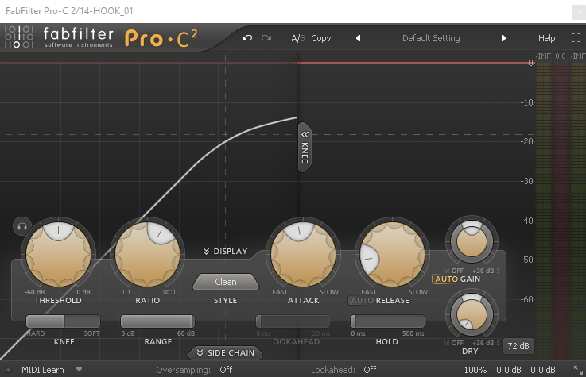Click the redo arrow icon
Viewport: 586px width, 377px height.
click(266, 38)
